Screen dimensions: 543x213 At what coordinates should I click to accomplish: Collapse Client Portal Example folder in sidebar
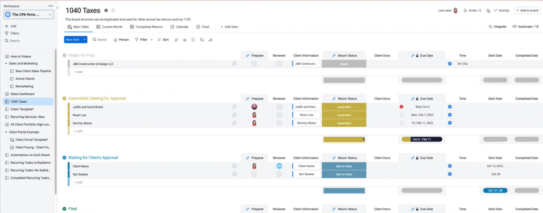tap(6, 132)
